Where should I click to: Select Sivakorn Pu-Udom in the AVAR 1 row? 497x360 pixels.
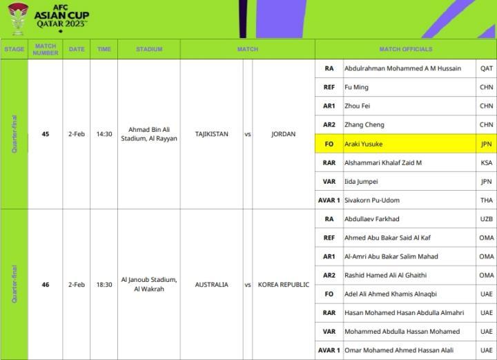coord(372,200)
